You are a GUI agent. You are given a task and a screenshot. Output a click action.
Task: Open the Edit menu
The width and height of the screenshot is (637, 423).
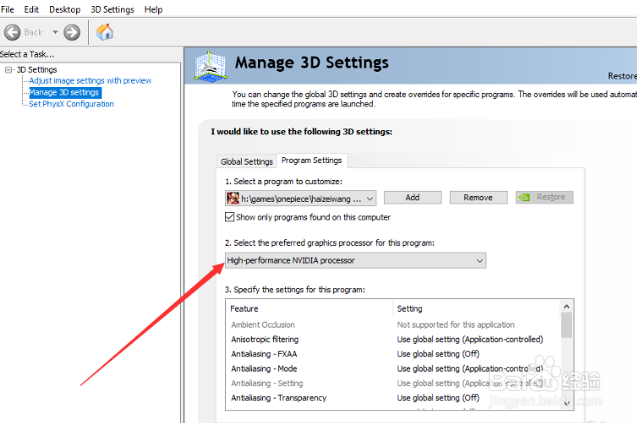coord(31,9)
